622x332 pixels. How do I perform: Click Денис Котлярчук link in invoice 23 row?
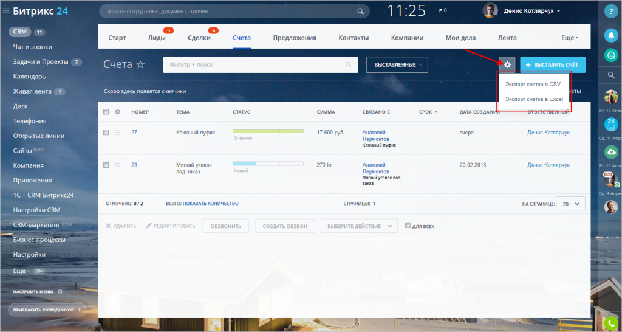tap(549, 165)
